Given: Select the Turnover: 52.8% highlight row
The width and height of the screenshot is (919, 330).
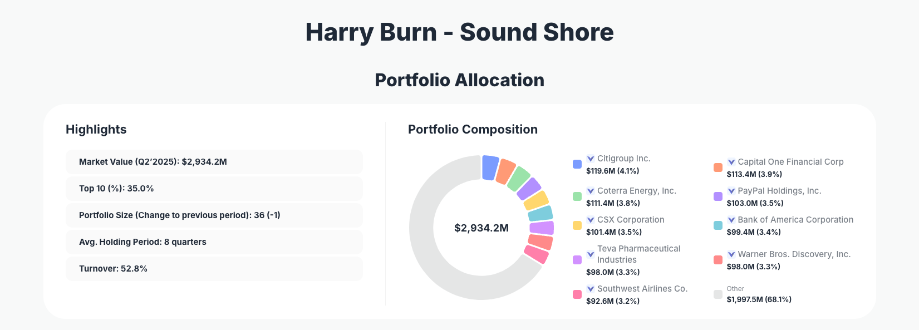Looking at the screenshot, I should tap(214, 268).
